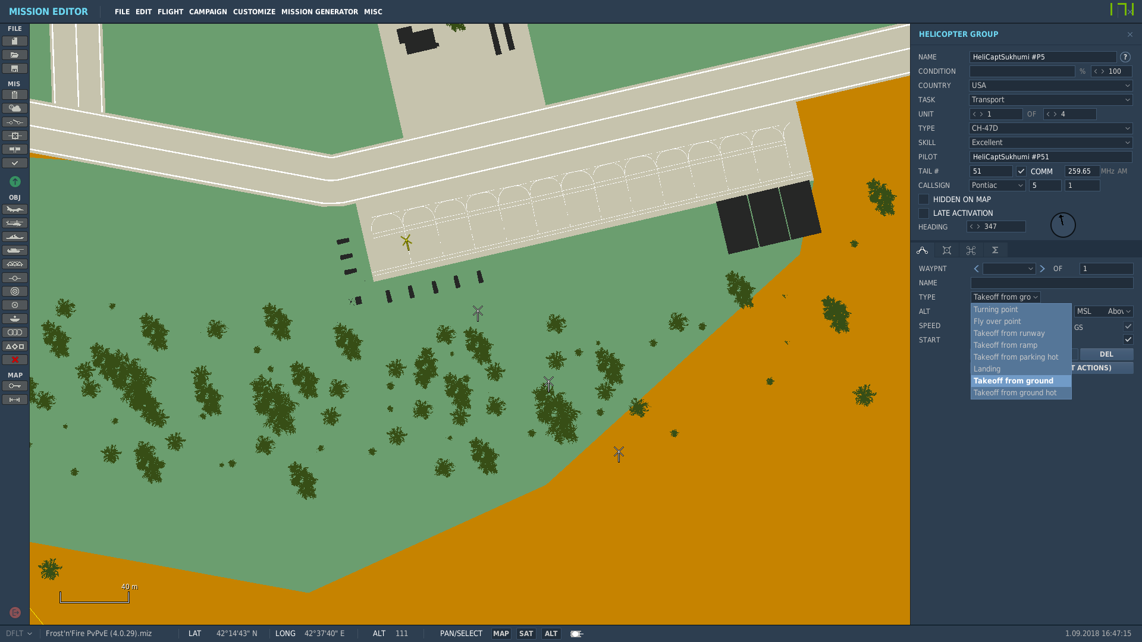Viewport: 1142px width, 642px height.
Task: Open the TASK dropdown showing Transport
Action: (1050, 100)
